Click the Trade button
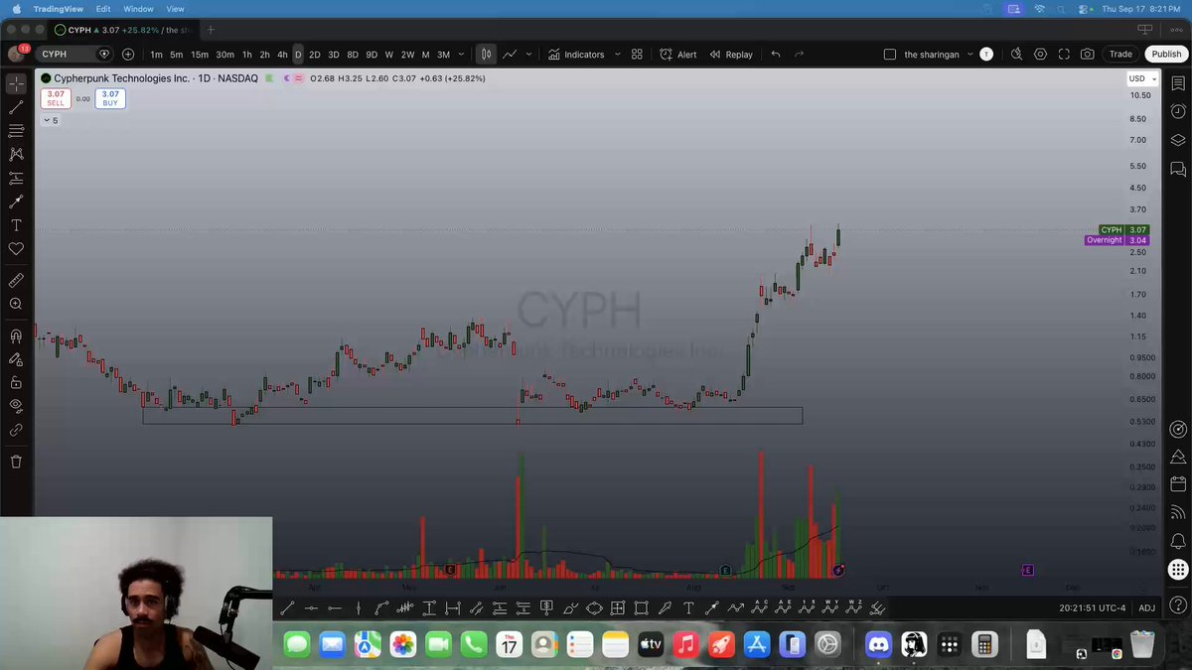Image resolution: width=1192 pixels, height=670 pixels. point(1120,55)
